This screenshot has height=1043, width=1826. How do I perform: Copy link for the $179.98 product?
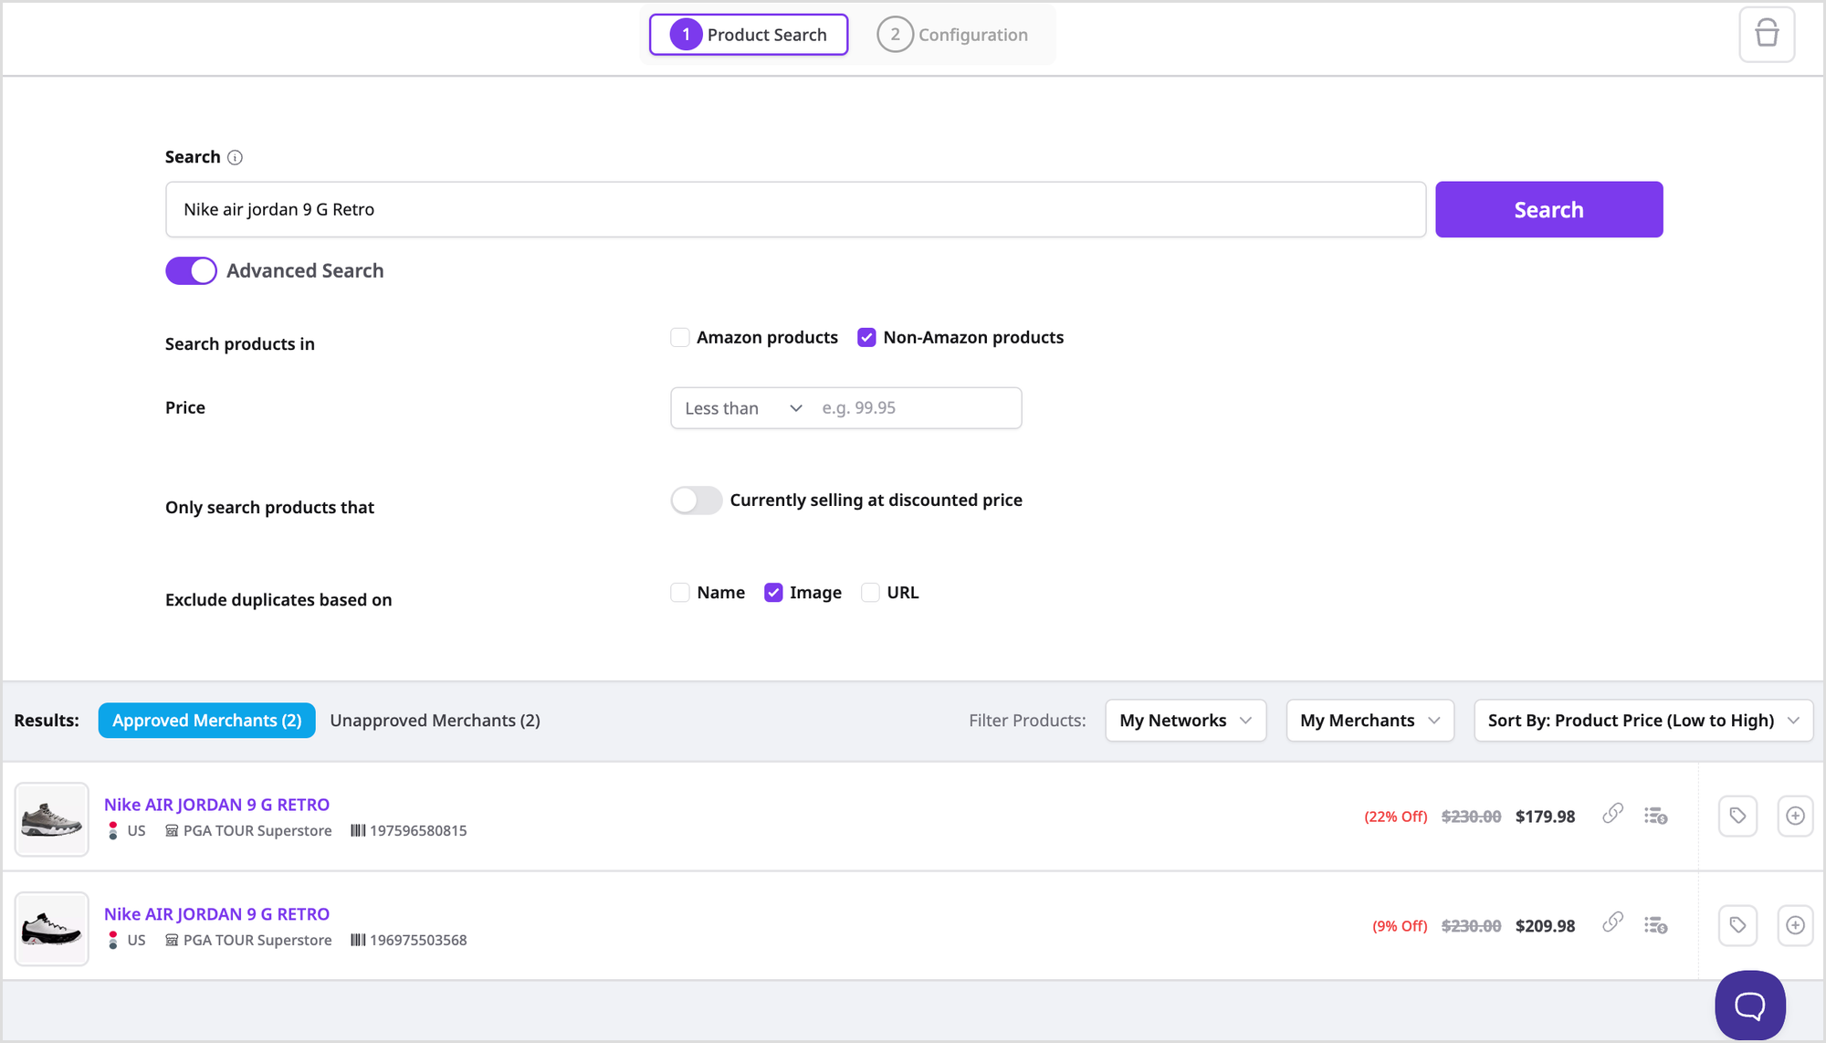coord(1612,814)
